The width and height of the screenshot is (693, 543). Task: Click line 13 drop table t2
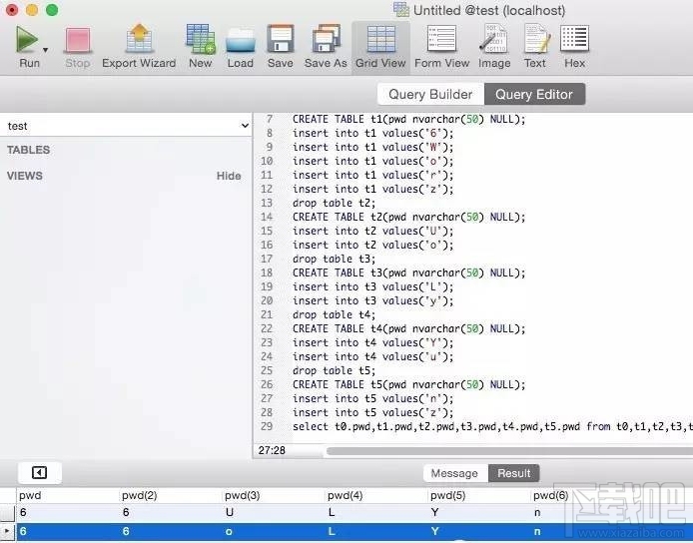[334, 204]
